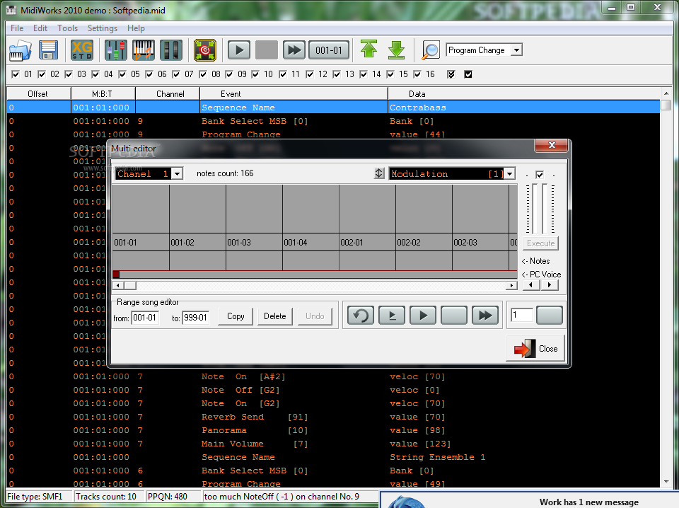This screenshot has height=508, width=679.
Task: Open a MIDI file with the keyboard folder icon
Action: coord(21,50)
